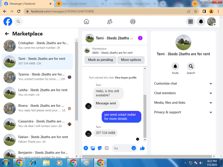
Task: Click the Facebook logo icon
Action: (x=8, y=21)
